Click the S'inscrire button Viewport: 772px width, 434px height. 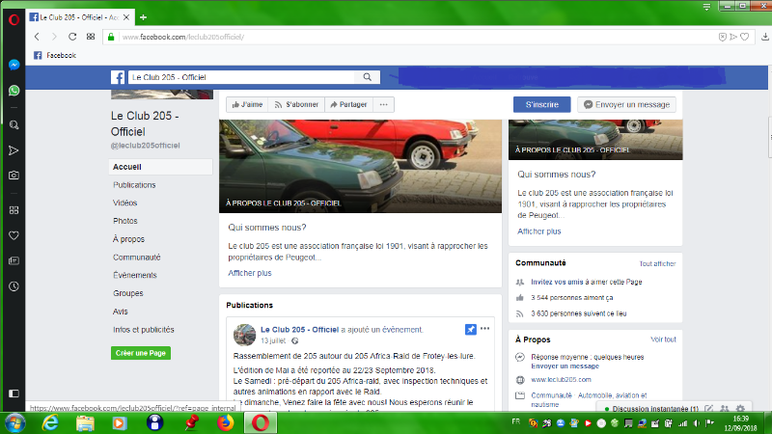pos(541,104)
